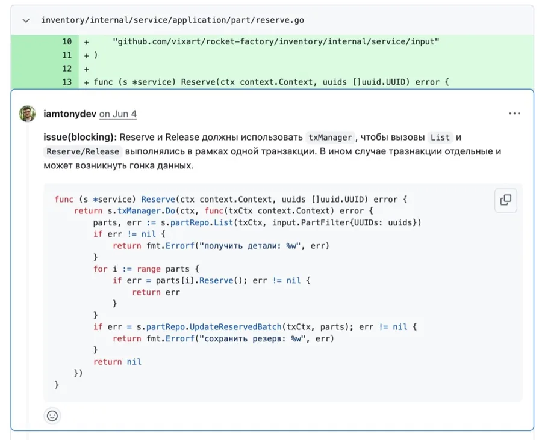Select diff line number 11
542x440 pixels.
[67, 55]
